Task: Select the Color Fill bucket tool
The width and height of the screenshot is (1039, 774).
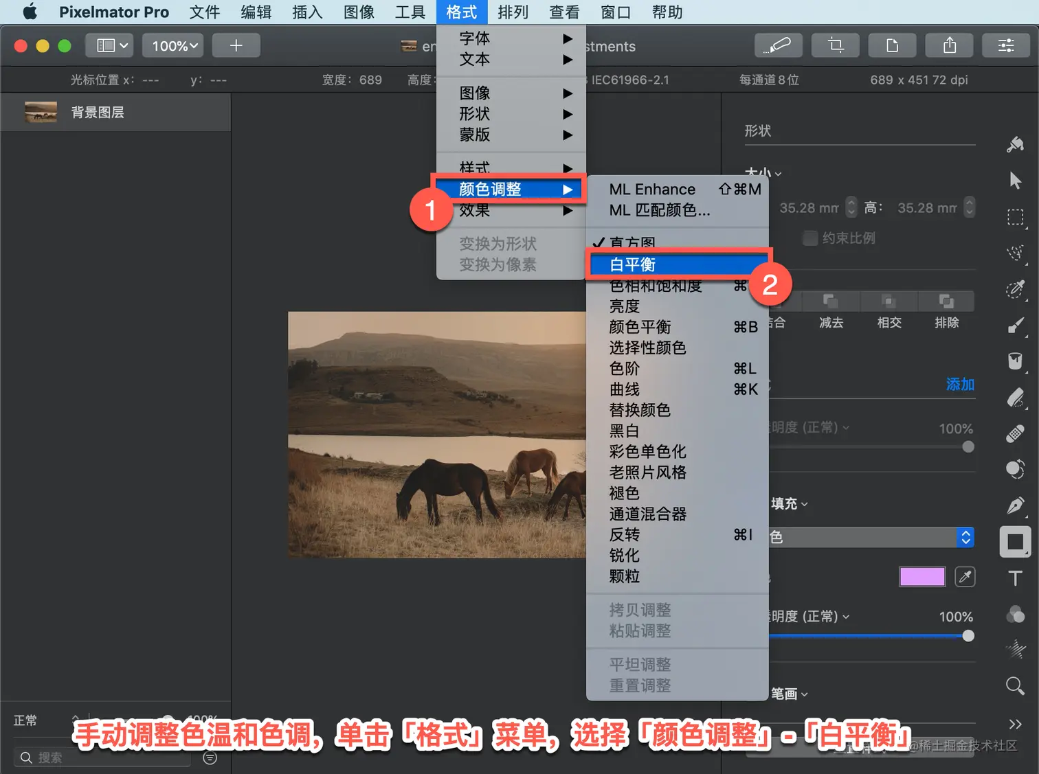Action: click(1015, 361)
